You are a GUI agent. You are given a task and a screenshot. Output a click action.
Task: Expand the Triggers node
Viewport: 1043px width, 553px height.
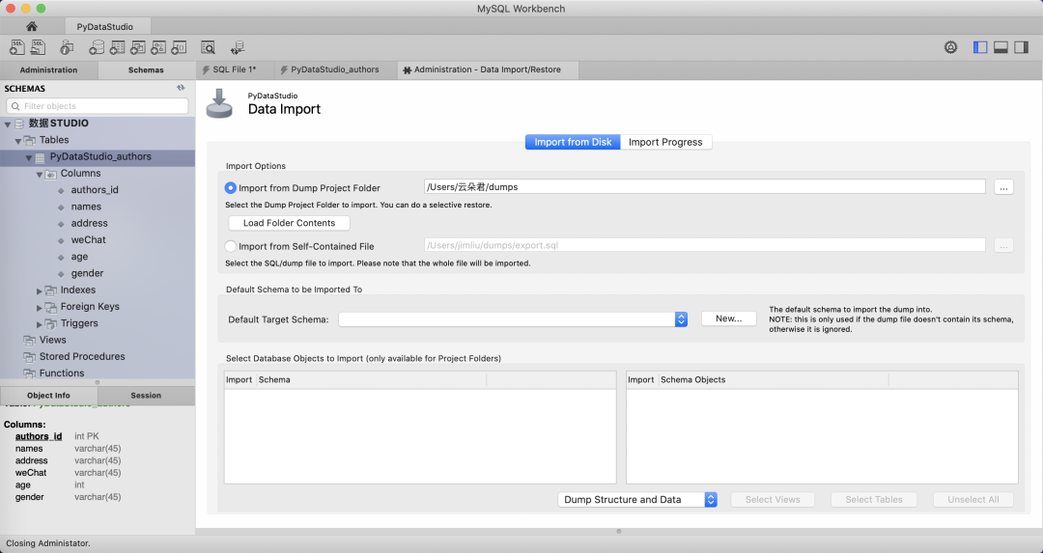tap(40, 323)
